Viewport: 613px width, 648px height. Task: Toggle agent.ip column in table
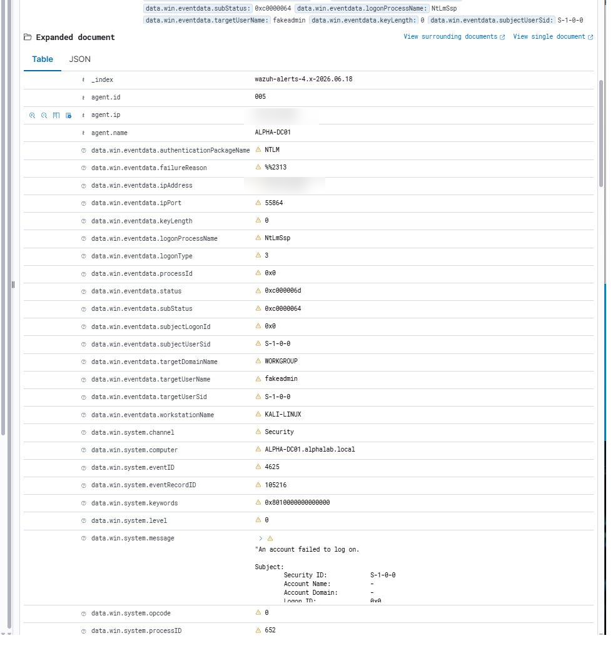click(56, 115)
